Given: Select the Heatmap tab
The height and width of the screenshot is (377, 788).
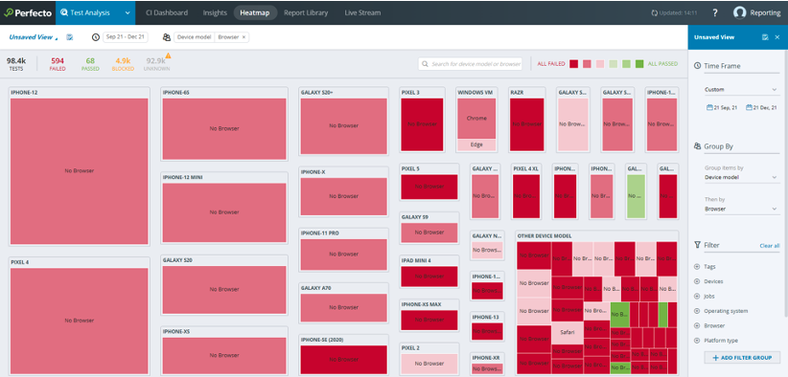Looking at the screenshot, I should point(255,12).
